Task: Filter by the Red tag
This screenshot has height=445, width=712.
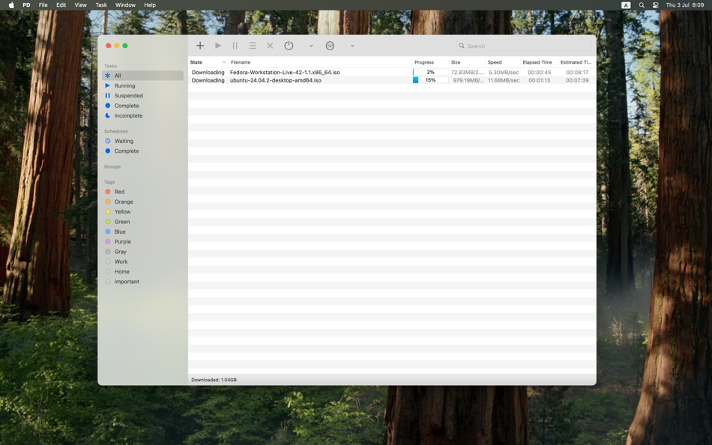Action: click(x=143, y=192)
